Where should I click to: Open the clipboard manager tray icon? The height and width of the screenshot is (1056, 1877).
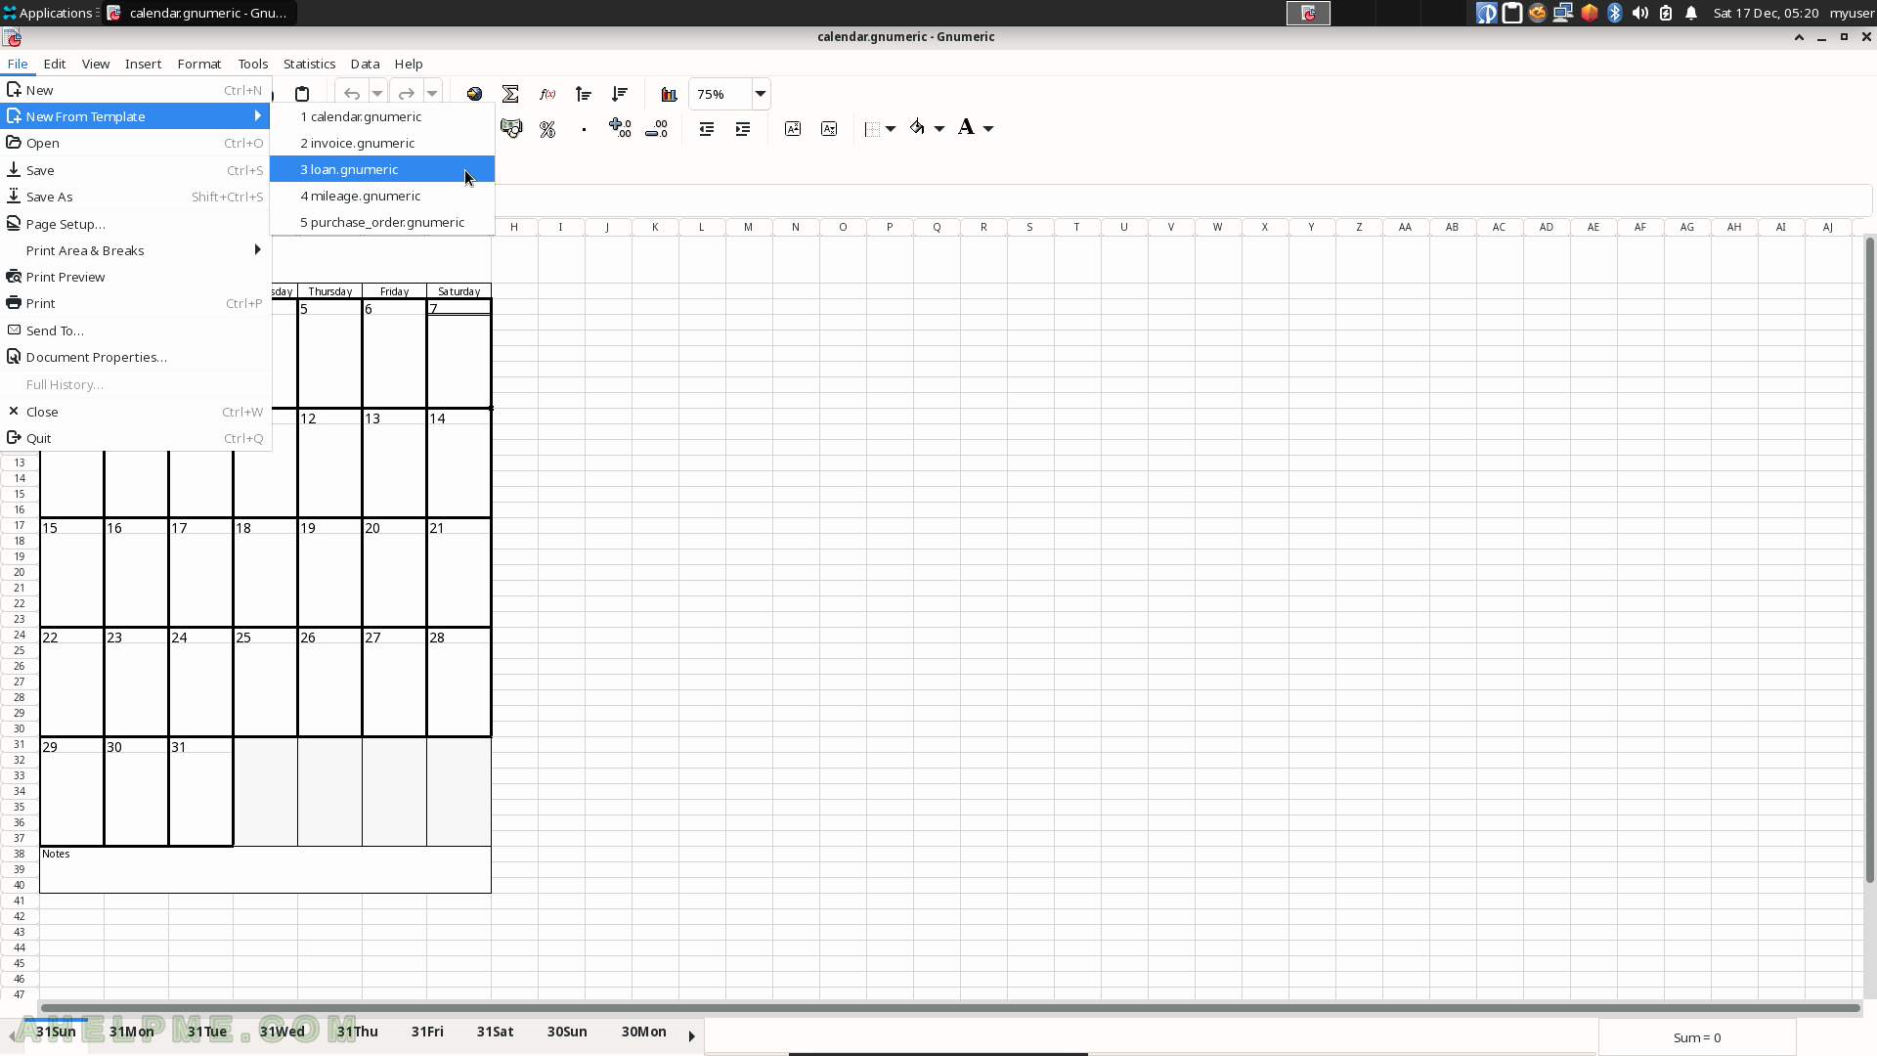point(1512,13)
